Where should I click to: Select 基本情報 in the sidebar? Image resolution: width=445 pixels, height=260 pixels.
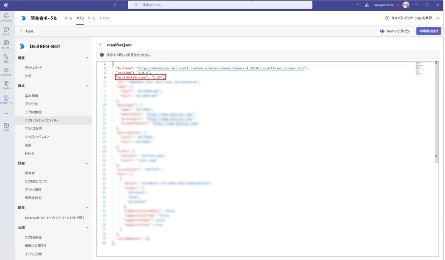coord(31,95)
